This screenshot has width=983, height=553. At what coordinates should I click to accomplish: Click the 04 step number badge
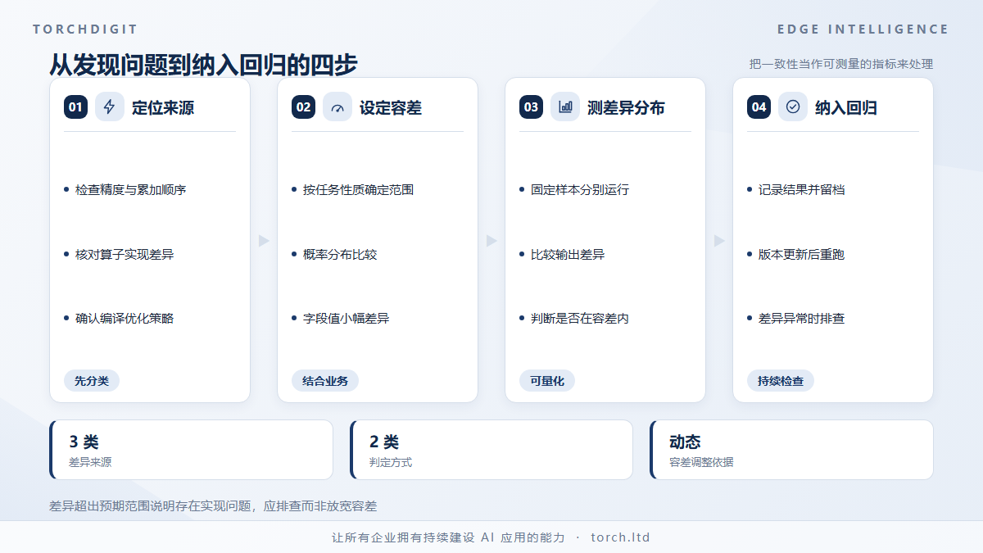point(759,107)
